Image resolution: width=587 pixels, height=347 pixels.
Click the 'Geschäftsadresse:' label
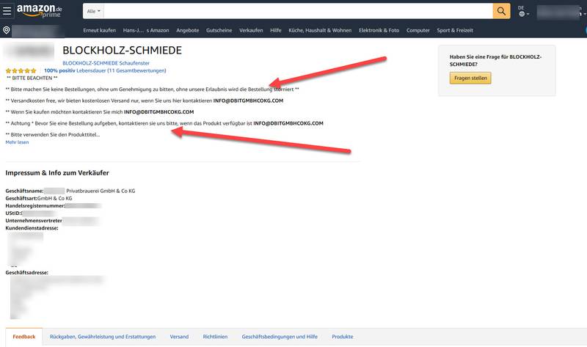point(27,272)
